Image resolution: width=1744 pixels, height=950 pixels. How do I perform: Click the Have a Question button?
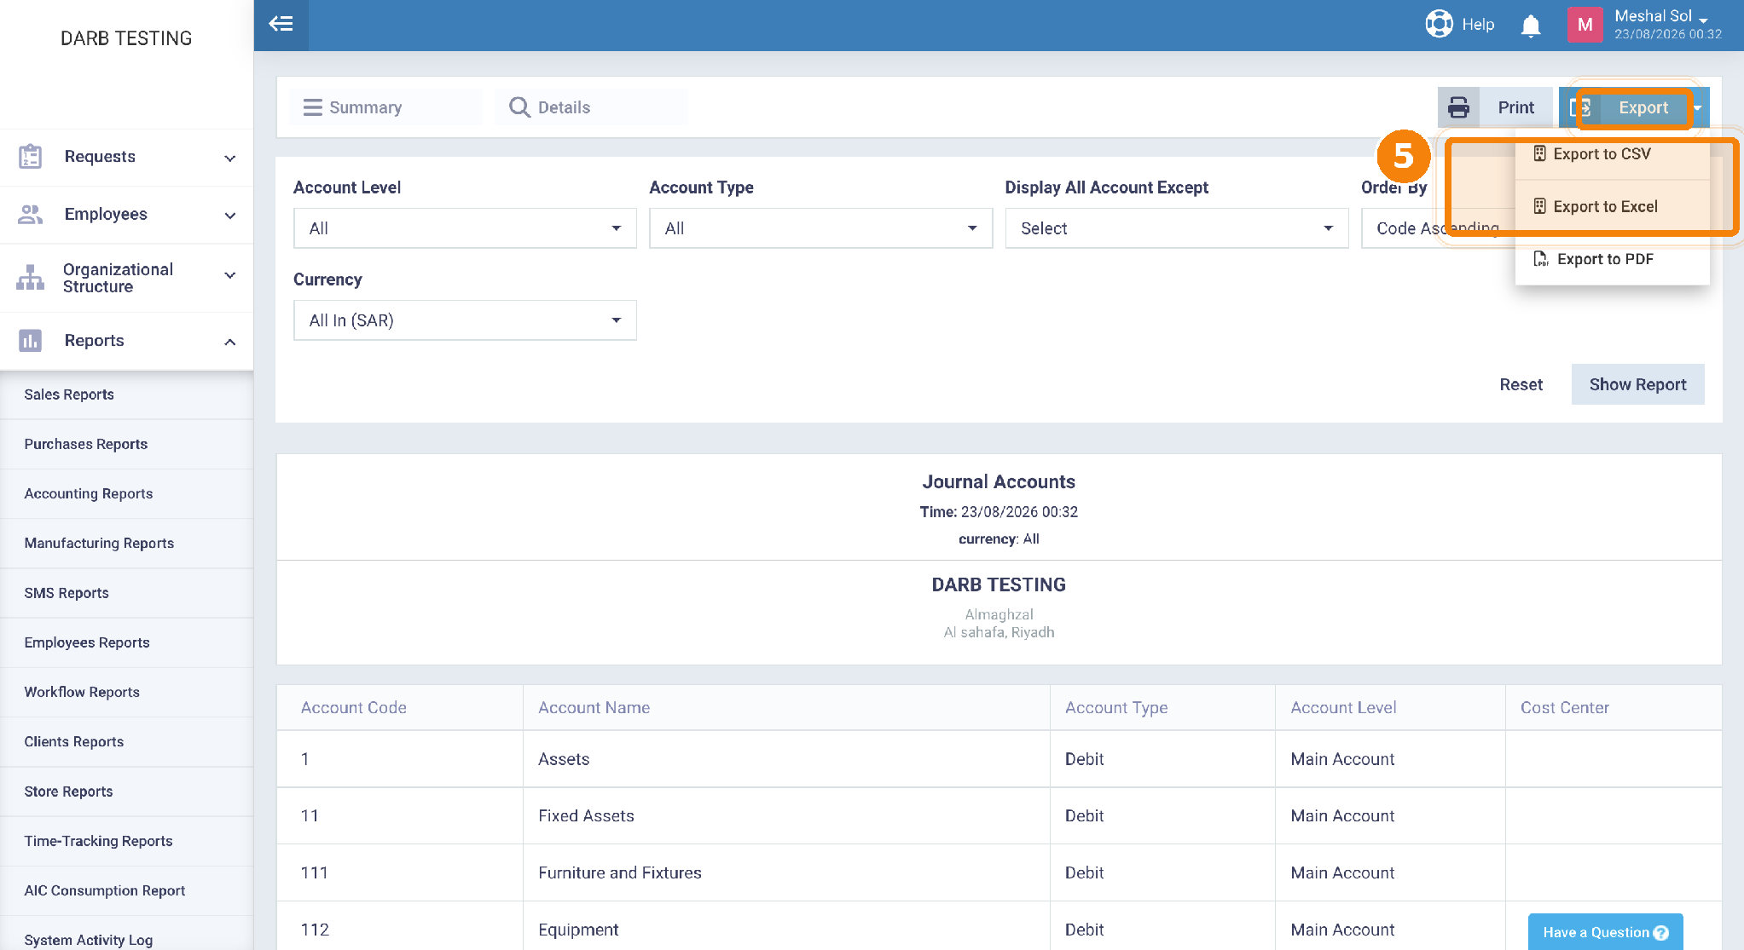(x=1605, y=931)
